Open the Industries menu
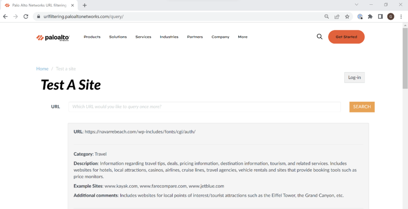The height and width of the screenshot is (209, 408). point(169,37)
